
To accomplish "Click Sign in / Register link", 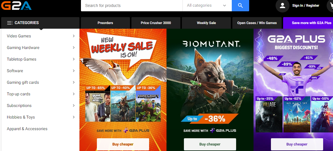I will click(306, 6).
